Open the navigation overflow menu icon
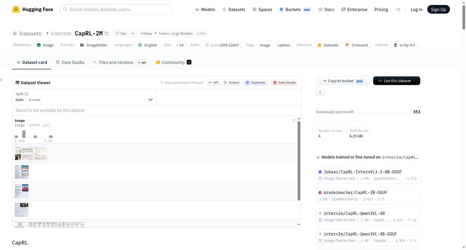 click(x=398, y=9)
